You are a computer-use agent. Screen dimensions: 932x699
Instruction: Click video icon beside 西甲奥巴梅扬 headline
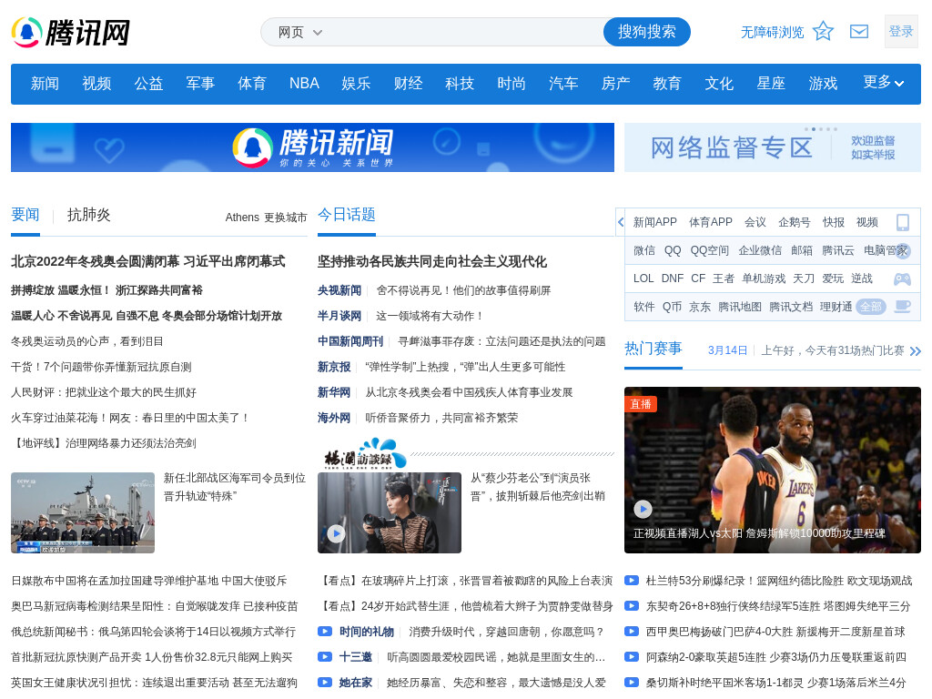pyautogui.click(x=632, y=632)
